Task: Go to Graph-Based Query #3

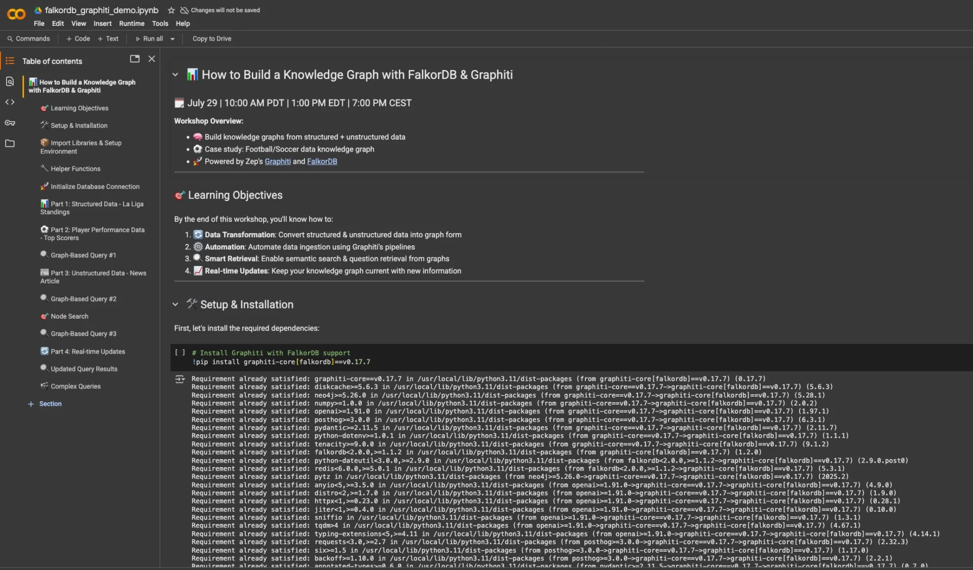Action: (x=79, y=333)
